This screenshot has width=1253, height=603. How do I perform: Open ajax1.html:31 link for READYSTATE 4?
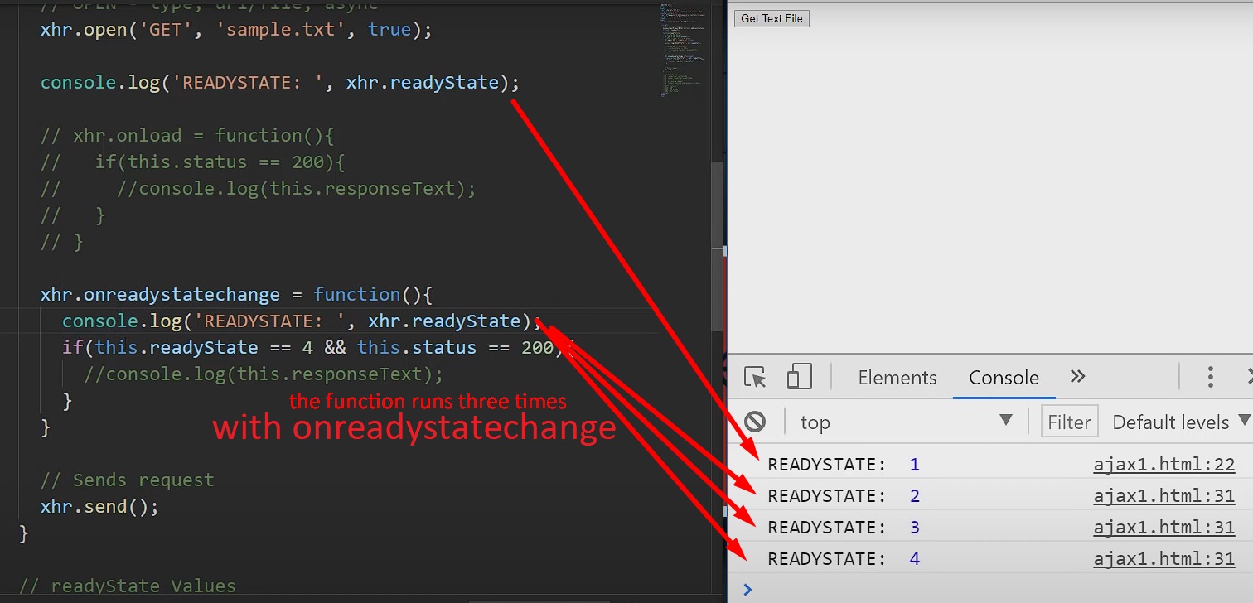1163,559
